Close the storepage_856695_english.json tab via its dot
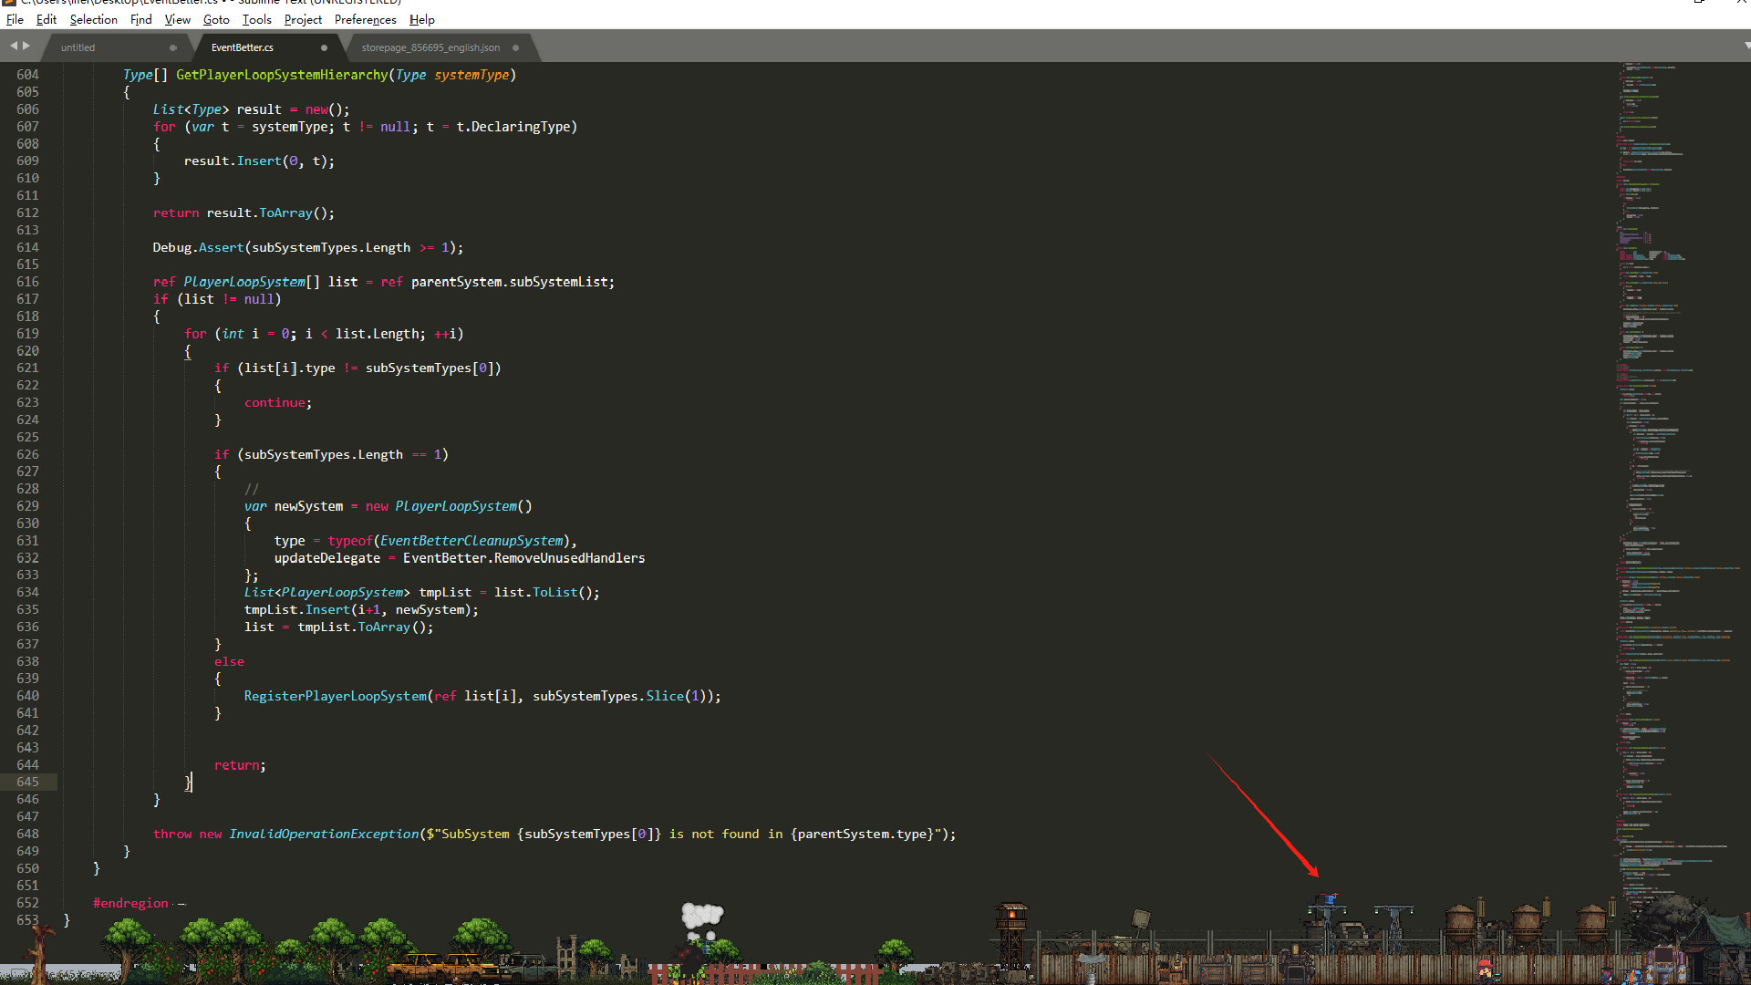The height and width of the screenshot is (985, 1751). click(515, 47)
